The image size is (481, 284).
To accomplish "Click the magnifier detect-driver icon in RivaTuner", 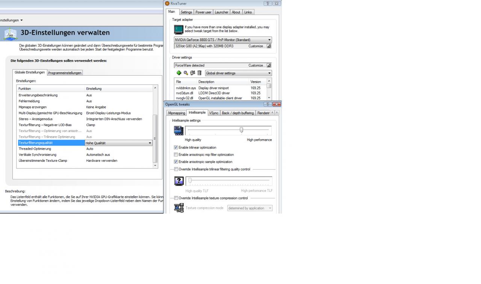I will tap(186, 73).
